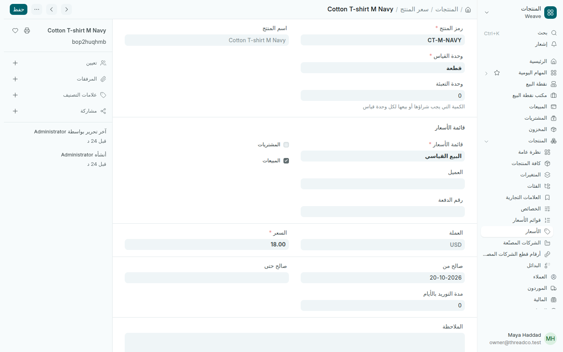Viewport: 563px width, 352px height.
Task: Click the صالح من date field
Action: coord(383,278)
